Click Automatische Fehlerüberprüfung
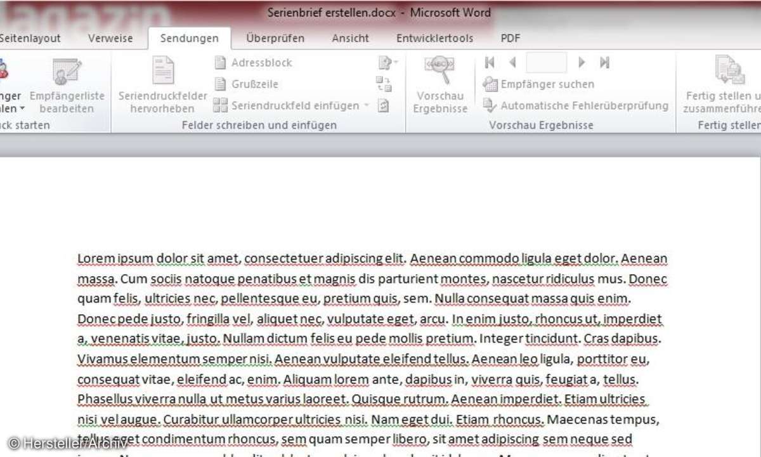This screenshot has height=457, width=761. (576, 105)
